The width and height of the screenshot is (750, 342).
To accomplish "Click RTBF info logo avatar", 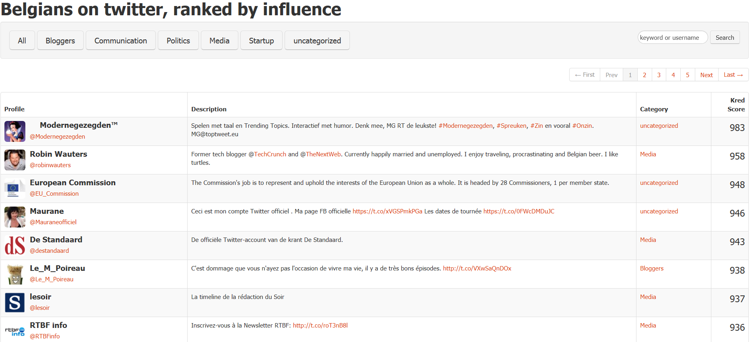I will point(15,331).
